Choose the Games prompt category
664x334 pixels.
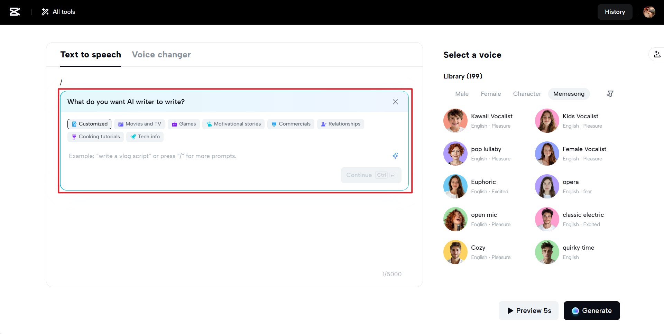click(x=184, y=124)
